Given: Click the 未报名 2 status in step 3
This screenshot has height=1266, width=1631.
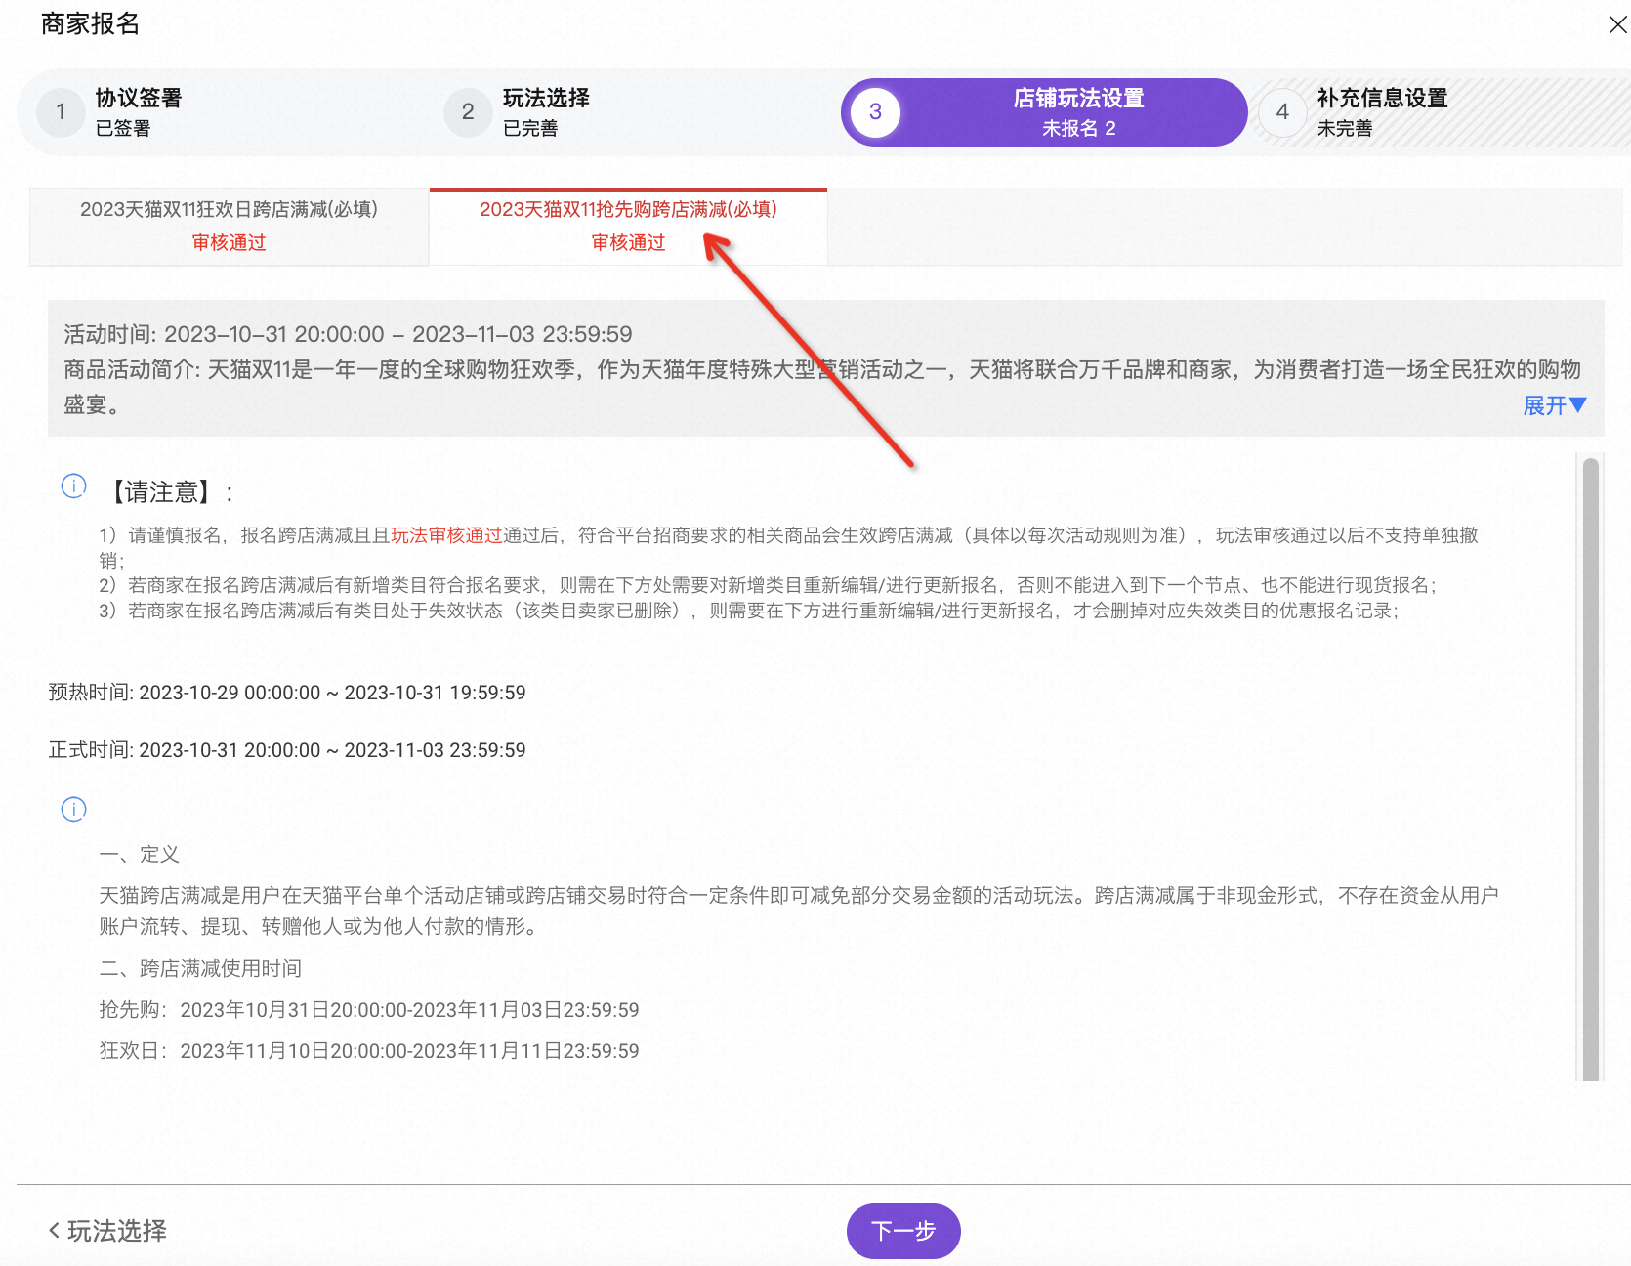Looking at the screenshot, I should pyautogui.click(x=1078, y=128).
